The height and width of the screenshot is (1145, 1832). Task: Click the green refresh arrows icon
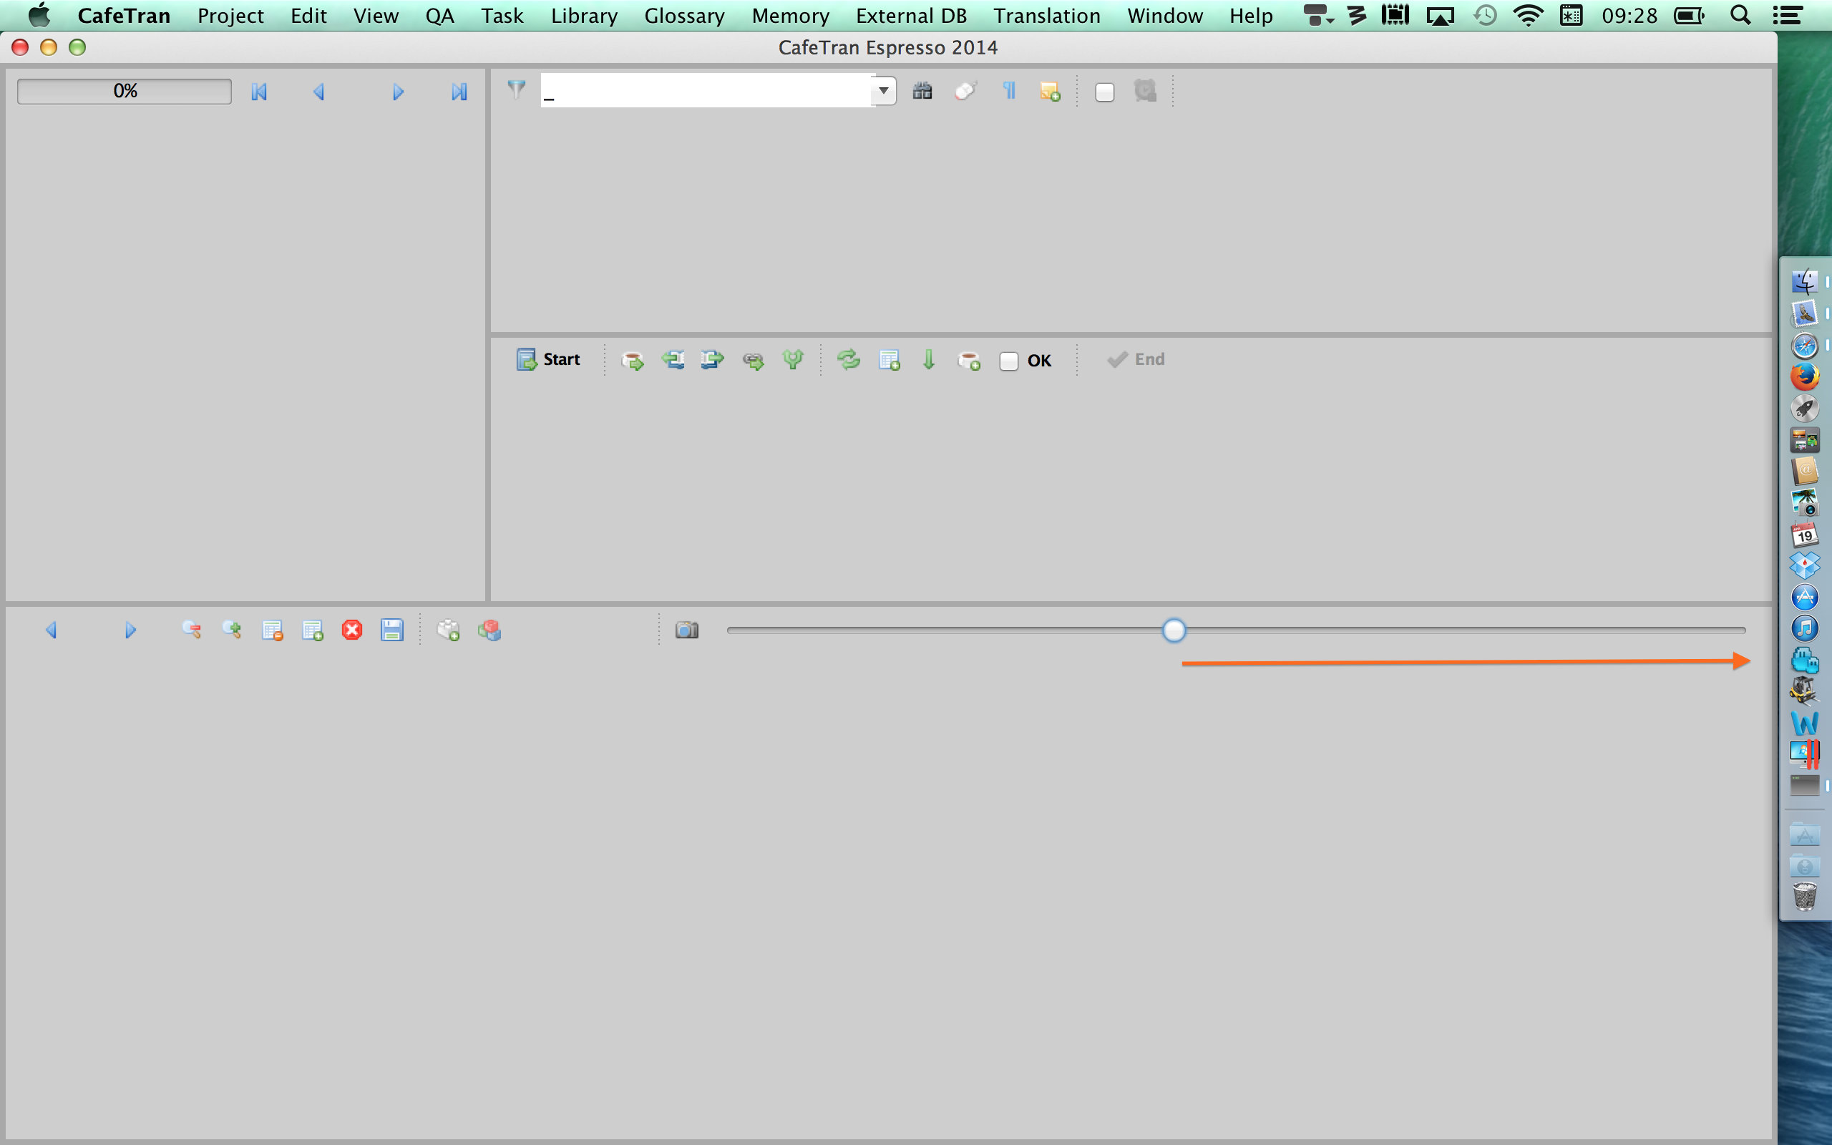[x=849, y=360]
